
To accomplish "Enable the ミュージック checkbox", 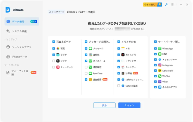I will pos(53,67).
